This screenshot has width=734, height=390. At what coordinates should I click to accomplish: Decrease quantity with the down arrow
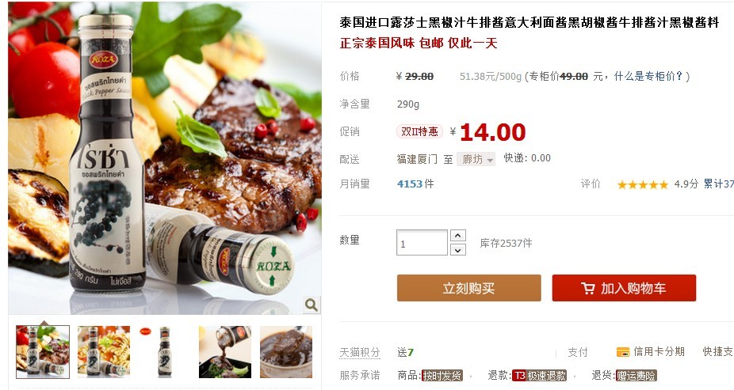458,250
